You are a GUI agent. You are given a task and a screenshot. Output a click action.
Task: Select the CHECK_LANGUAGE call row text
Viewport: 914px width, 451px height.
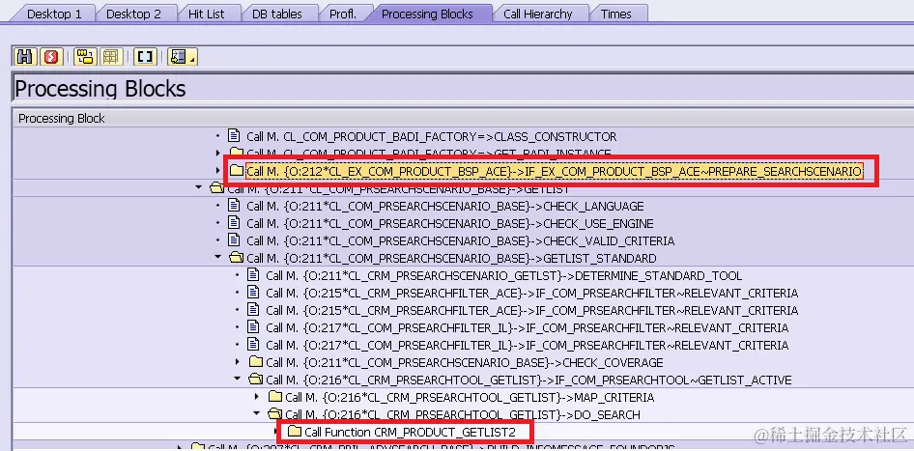(445, 207)
